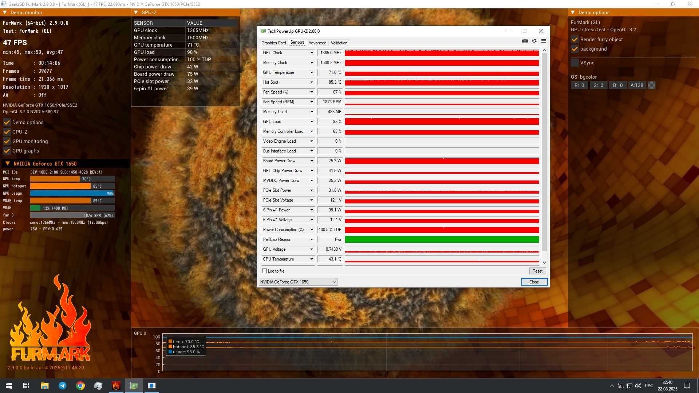Viewport: 699px width, 393px height.
Task: Click the Reset button in GPU-Z
Action: [x=537, y=271]
